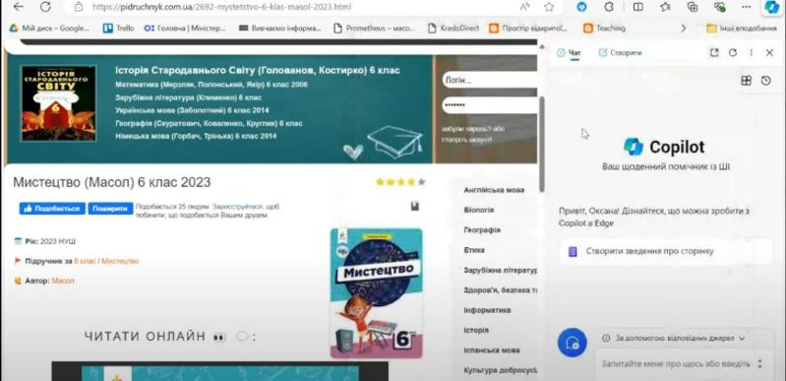Click the password input field
This screenshot has height=381, width=786.
[x=490, y=105]
